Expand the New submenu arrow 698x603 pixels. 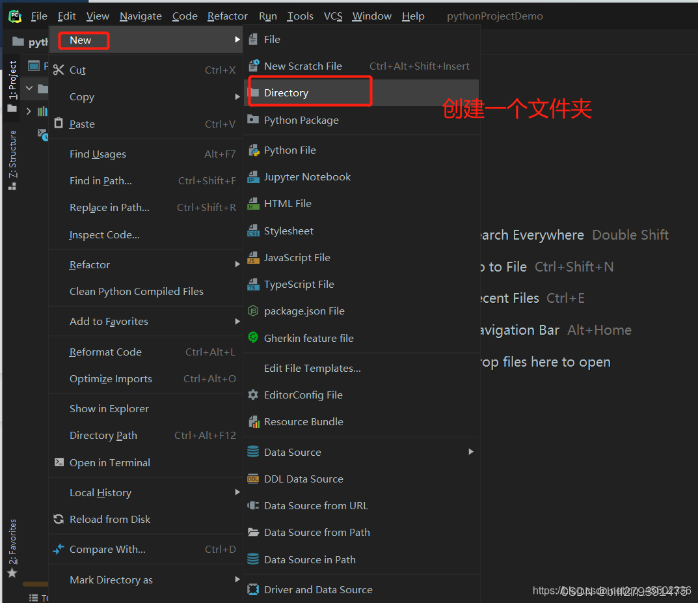237,40
